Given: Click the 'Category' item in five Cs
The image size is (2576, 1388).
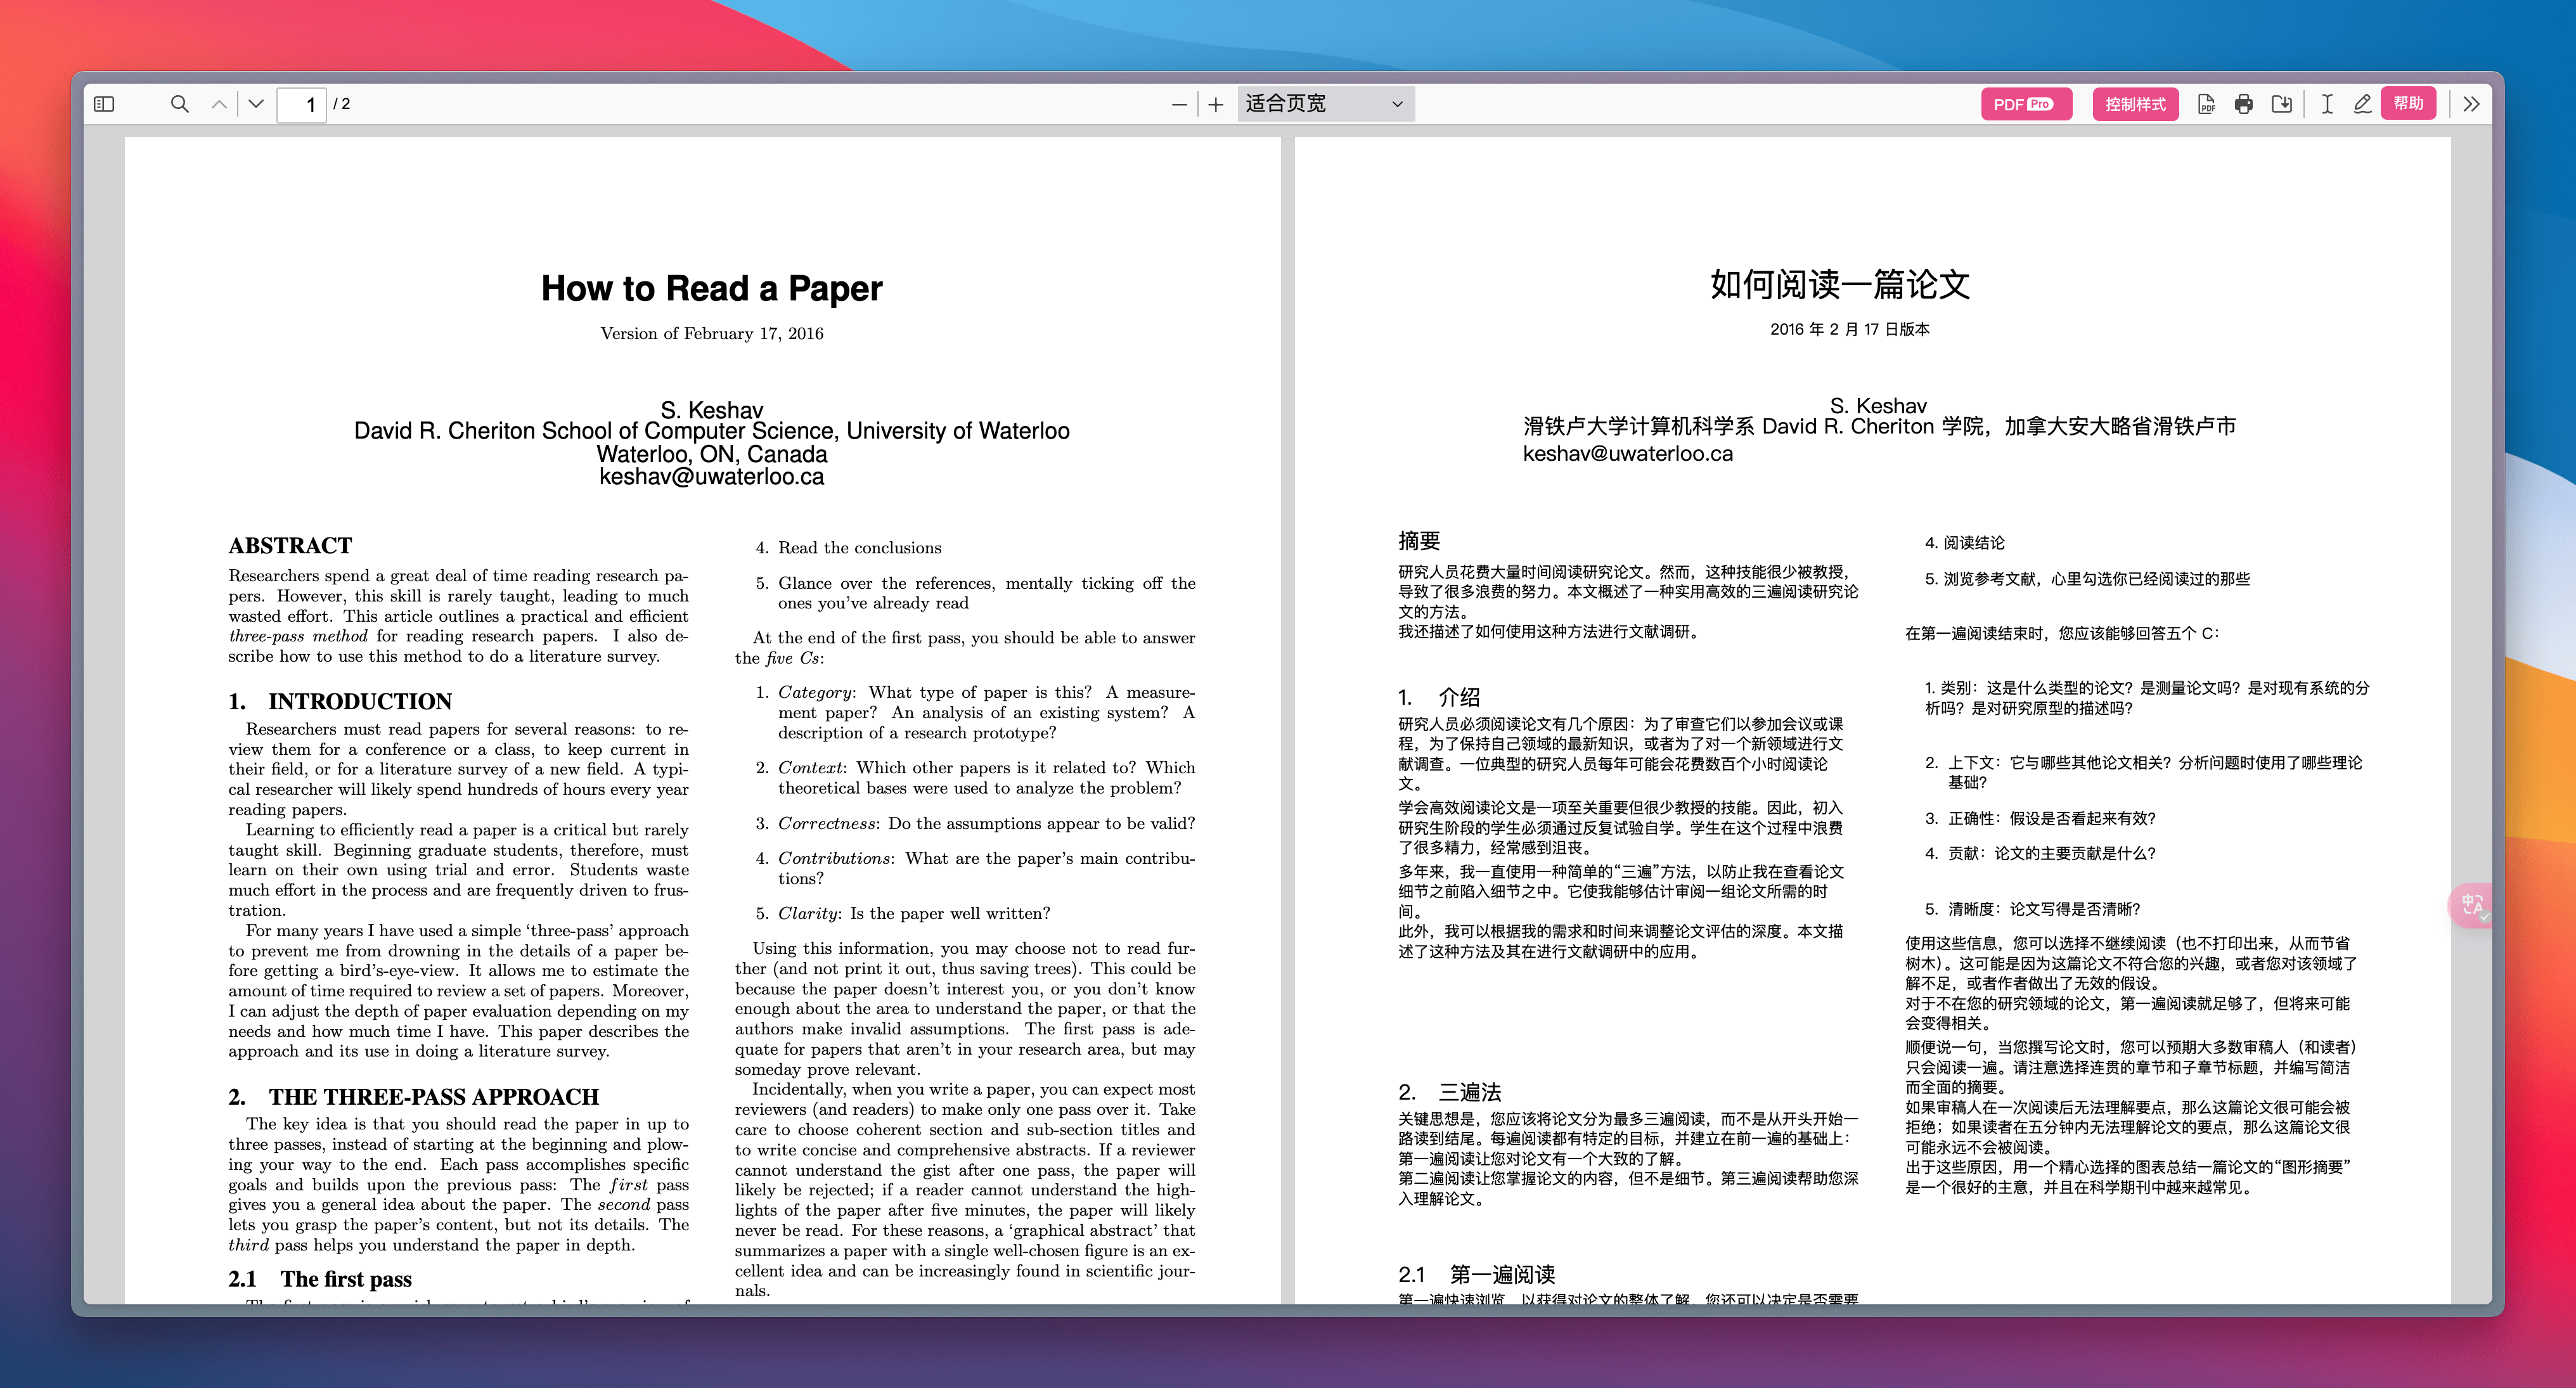Looking at the screenshot, I should [975, 712].
